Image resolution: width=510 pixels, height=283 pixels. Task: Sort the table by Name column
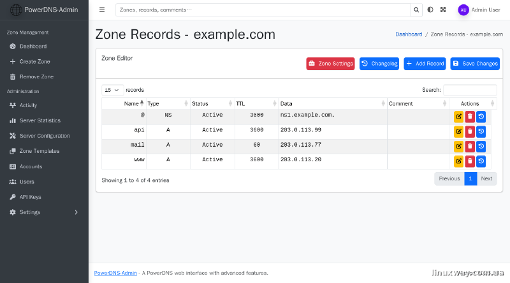[124, 104]
